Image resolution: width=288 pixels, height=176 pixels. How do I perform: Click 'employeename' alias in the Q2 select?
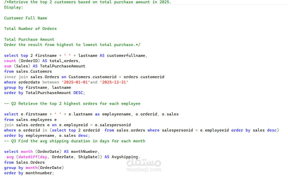[x=116, y=114]
